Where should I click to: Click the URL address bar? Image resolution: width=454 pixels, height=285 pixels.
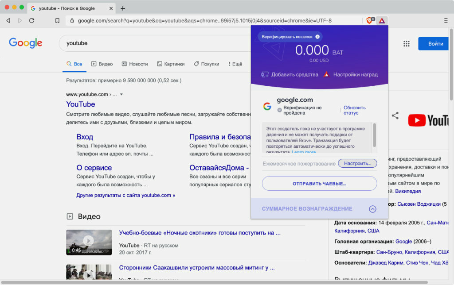[204, 20]
